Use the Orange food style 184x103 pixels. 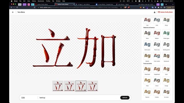166,81
